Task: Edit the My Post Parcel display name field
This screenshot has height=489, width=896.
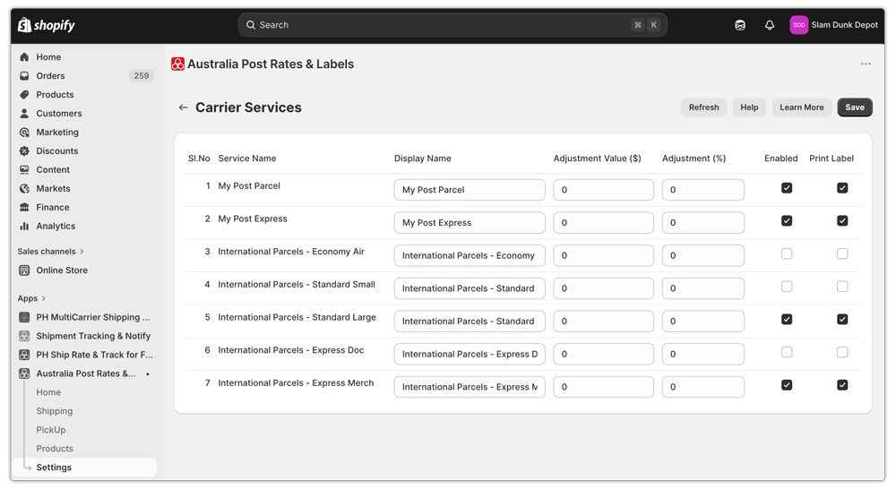Action: click(x=470, y=190)
